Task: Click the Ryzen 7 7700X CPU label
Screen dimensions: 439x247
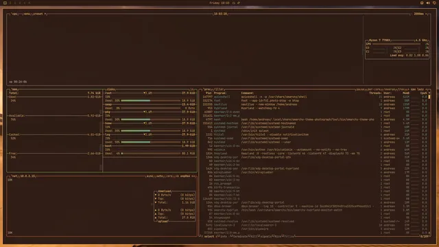Action: pyautogui.click(x=379, y=40)
